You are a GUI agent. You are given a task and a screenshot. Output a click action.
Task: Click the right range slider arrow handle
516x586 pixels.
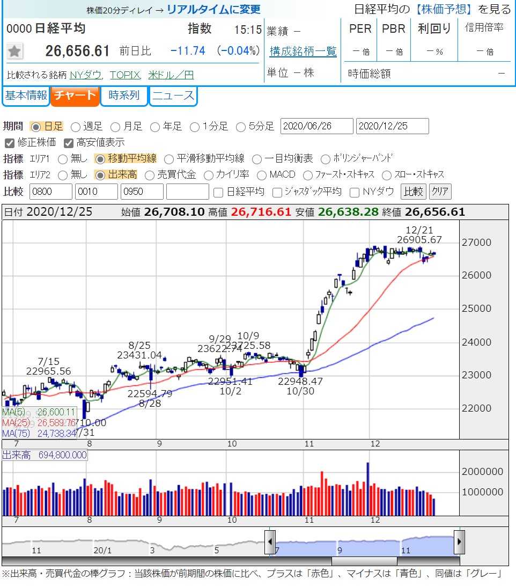pos(459,542)
